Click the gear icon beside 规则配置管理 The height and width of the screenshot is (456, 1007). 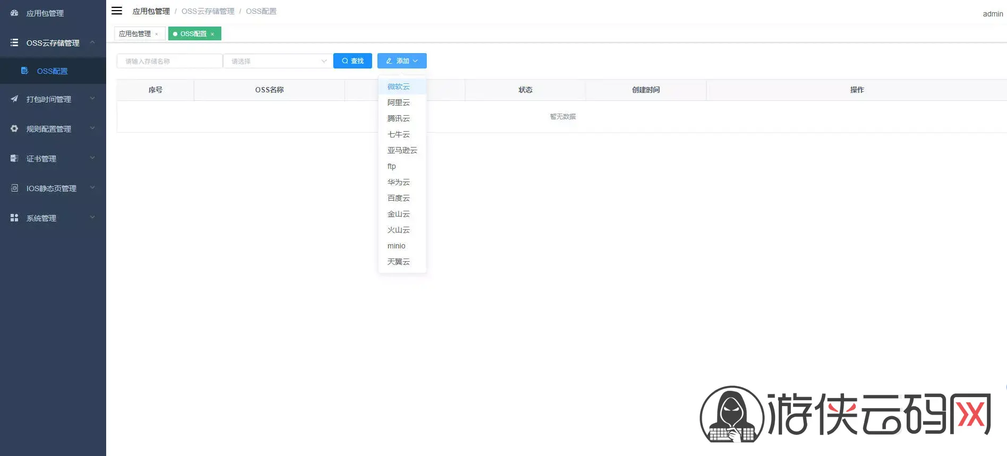(14, 128)
